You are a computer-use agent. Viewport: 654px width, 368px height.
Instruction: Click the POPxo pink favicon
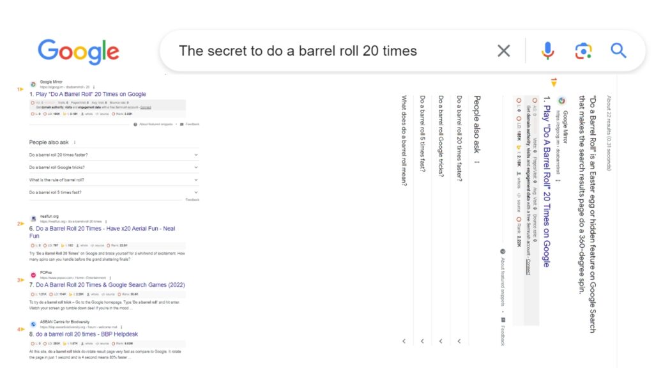click(33, 275)
